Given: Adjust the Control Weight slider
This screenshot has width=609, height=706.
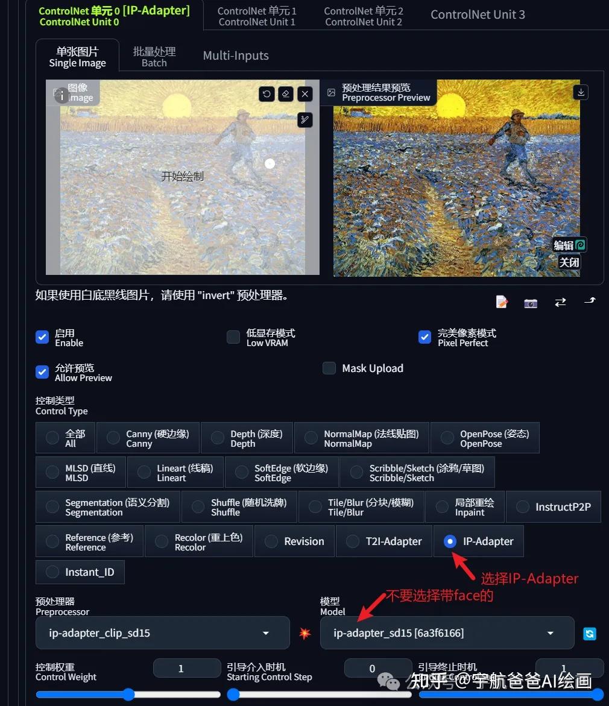Looking at the screenshot, I should point(128,695).
